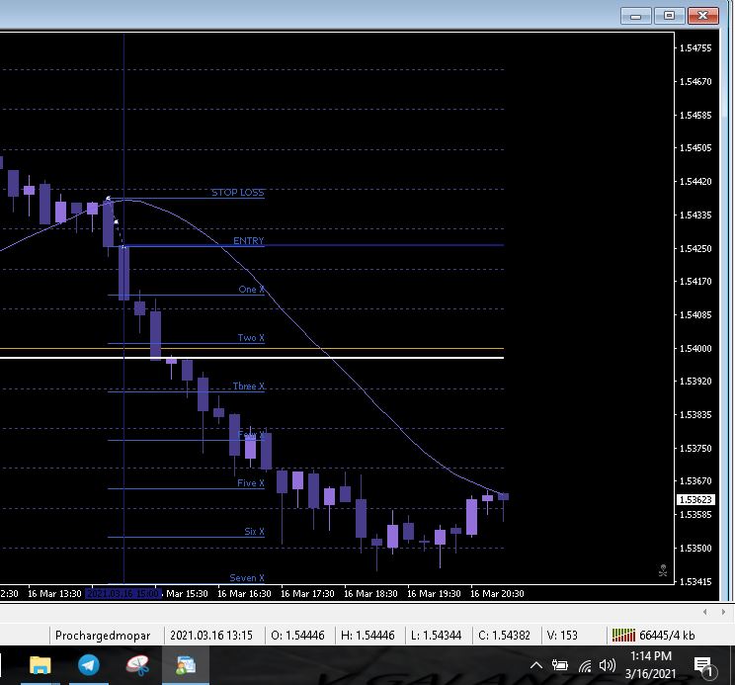Click the 2021.03.16 13:15 datetime status field
735x685 pixels.
pyautogui.click(x=211, y=636)
